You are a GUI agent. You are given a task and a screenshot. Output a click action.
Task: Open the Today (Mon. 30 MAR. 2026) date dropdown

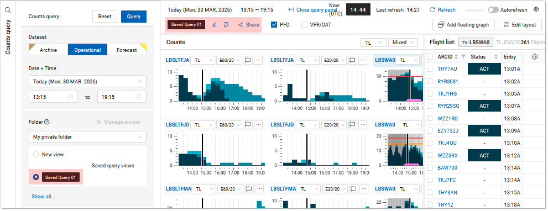point(87,81)
